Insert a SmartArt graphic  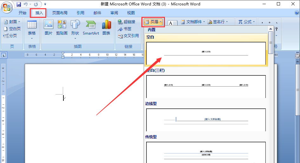pyautogui.click(x=91, y=28)
